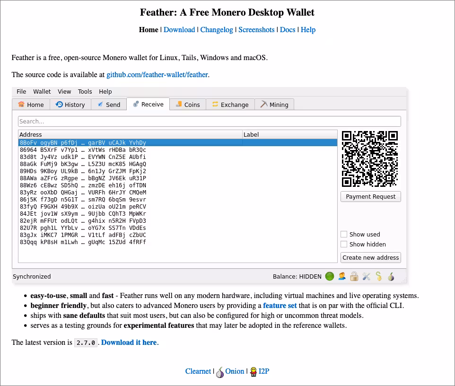Click the QR code image

[370, 159]
